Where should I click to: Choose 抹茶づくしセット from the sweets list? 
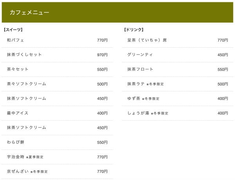point(24,55)
